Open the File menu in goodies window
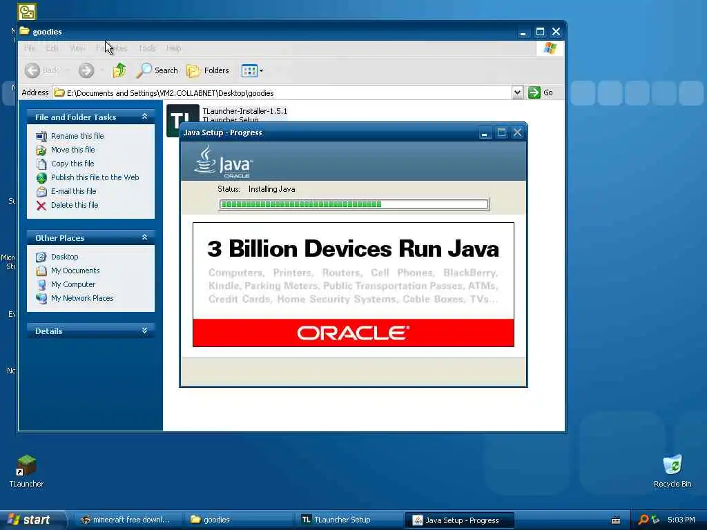Image resolution: width=707 pixels, height=530 pixels. pos(30,48)
